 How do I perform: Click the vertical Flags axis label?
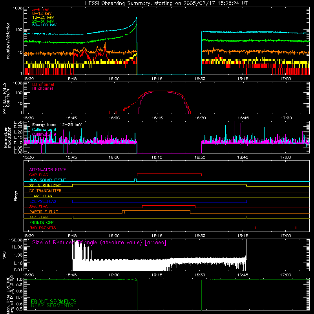pos(16,196)
